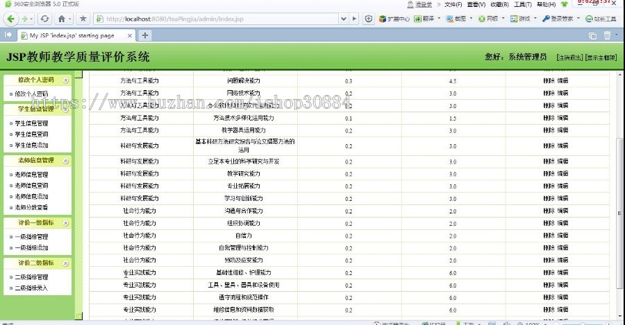The width and height of the screenshot is (625, 325).
Task: Collapse the 评价一级指标 sidebar section
Action: 66,223
